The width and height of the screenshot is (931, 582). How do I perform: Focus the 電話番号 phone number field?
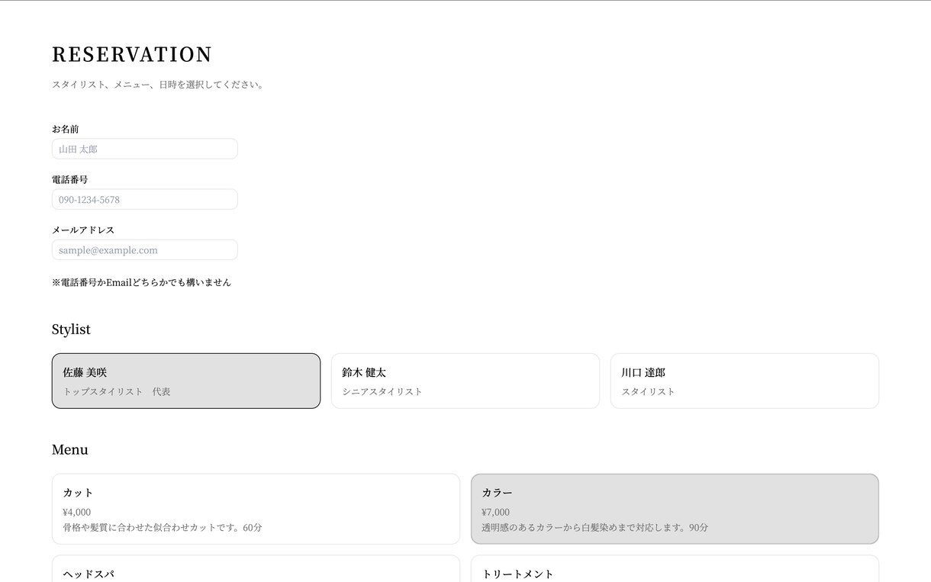144,199
